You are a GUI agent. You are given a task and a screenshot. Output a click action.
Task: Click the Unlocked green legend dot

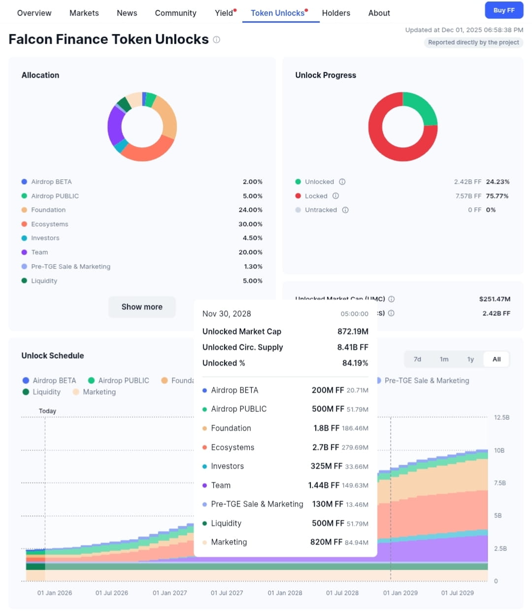298,182
